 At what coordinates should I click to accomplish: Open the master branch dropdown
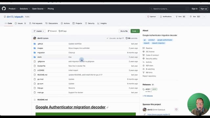(39, 31)
